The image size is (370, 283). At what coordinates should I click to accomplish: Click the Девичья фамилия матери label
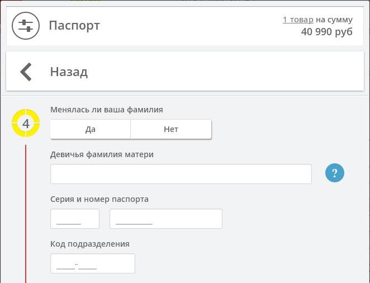[x=102, y=154]
